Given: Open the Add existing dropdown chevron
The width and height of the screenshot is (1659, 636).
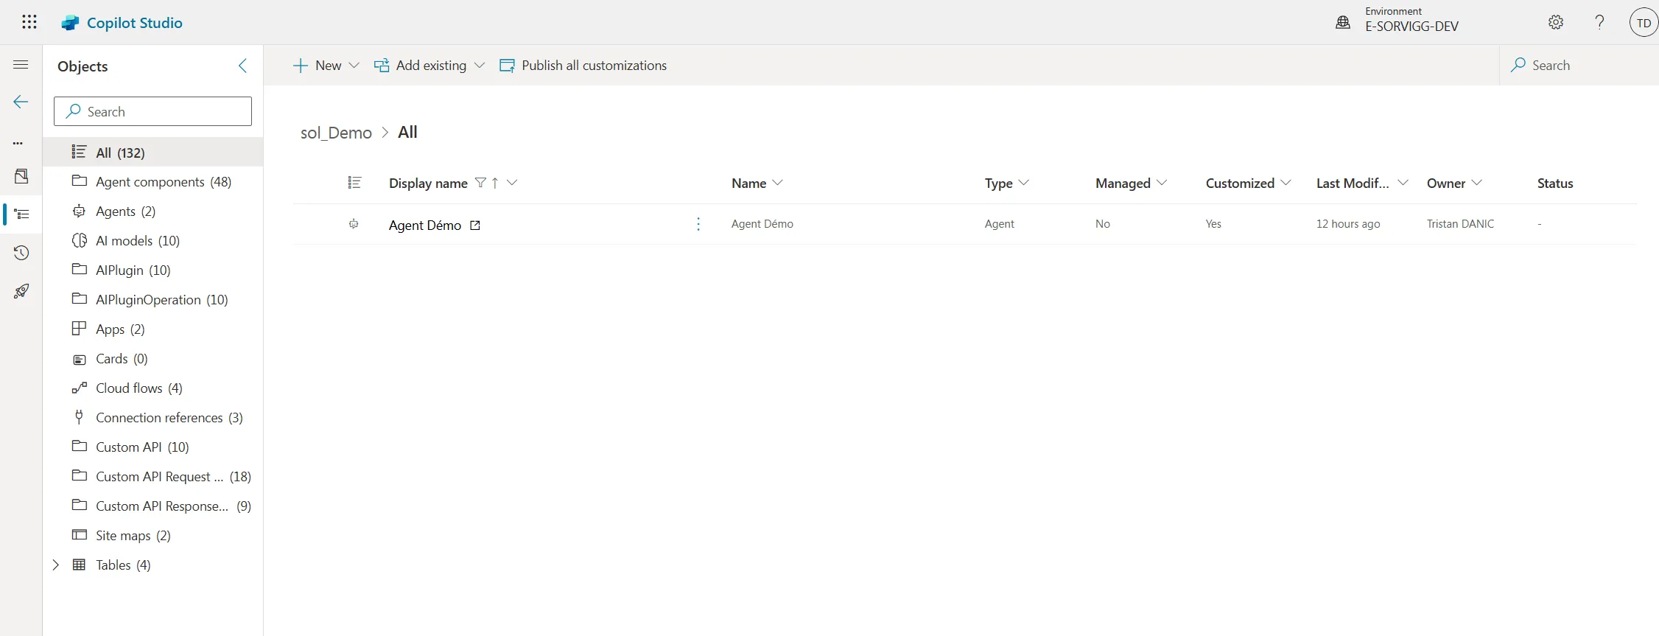Looking at the screenshot, I should coord(480,66).
